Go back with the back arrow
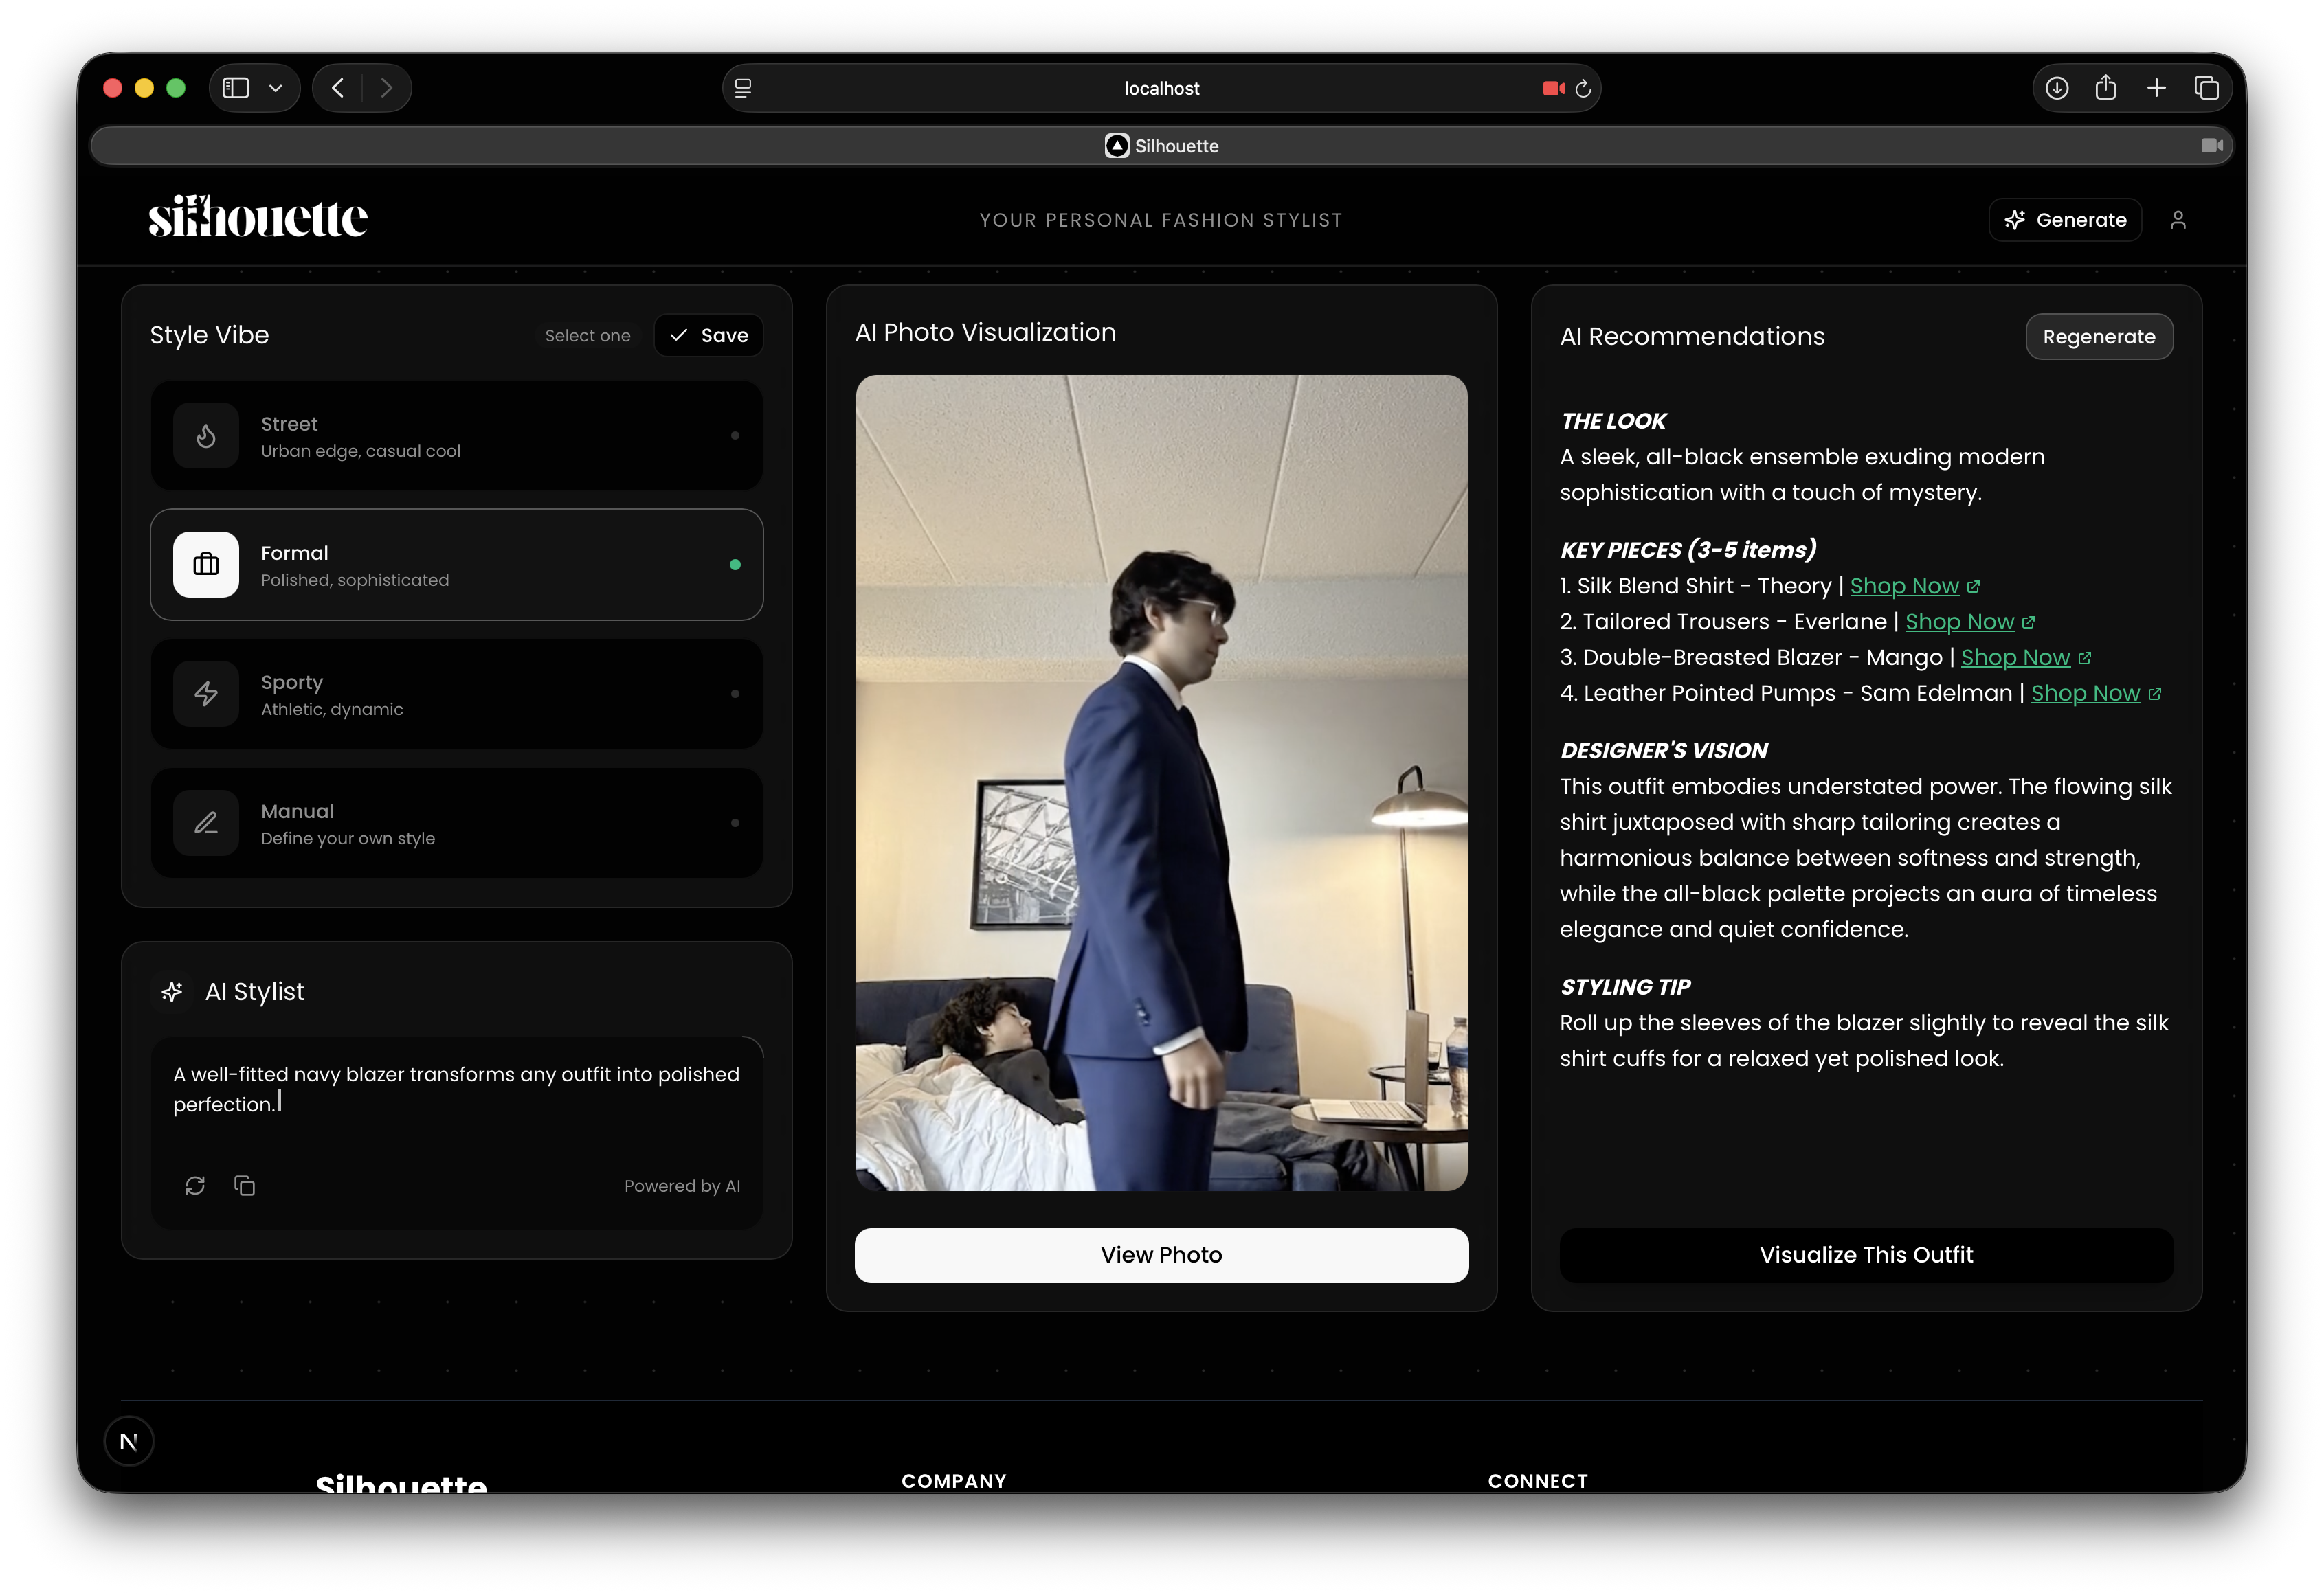 pos(338,88)
